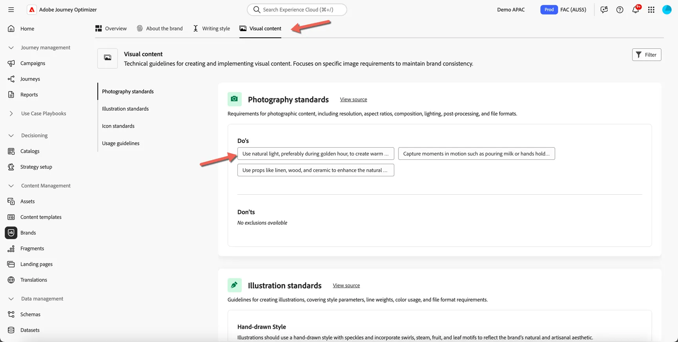Collapse the Data management section
This screenshot has height=342, width=678.
point(11,299)
